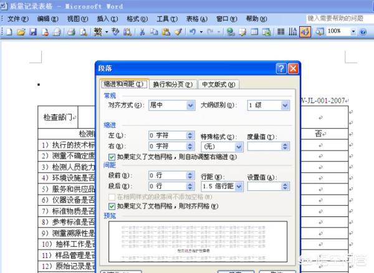The height and width of the screenshot is (273, 374).
Task: Open the 表格 Table menu
Action: point(197,19)
